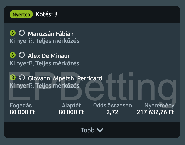Expand details with the Több chevron arrow
185x145 pixels.
click(100, 130)
